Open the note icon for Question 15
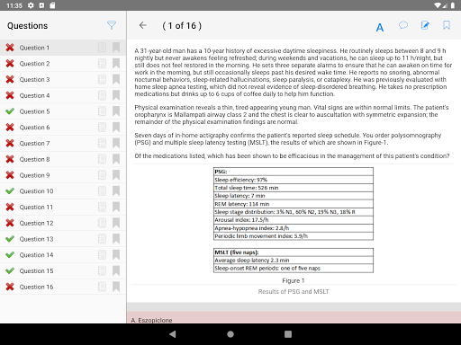This screenshot has width=461, height=345. pos(102,270)
